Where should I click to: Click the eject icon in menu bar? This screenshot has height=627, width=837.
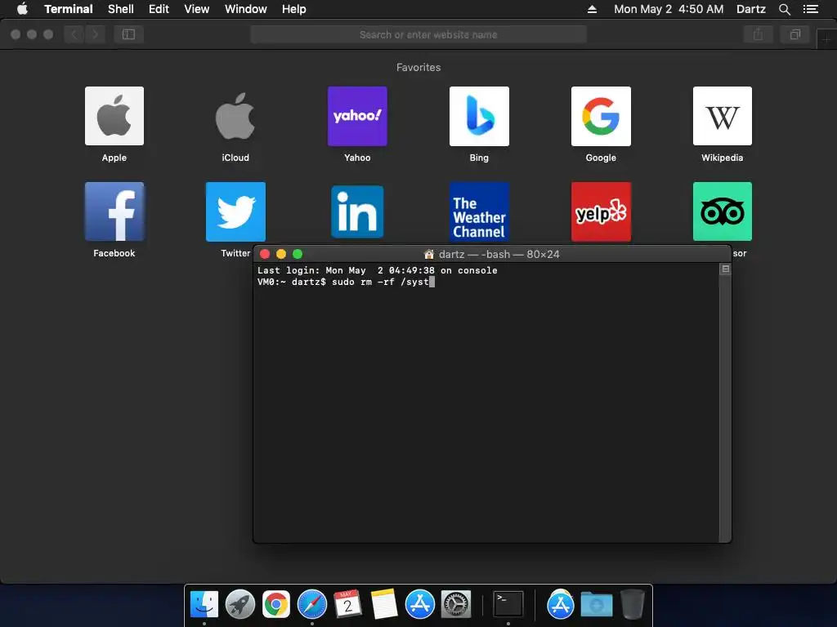click(x=592, y=9)
